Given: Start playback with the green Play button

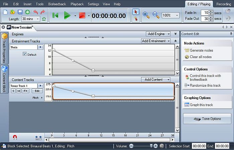Looking at the screenshot, I should tap(67, 15).
